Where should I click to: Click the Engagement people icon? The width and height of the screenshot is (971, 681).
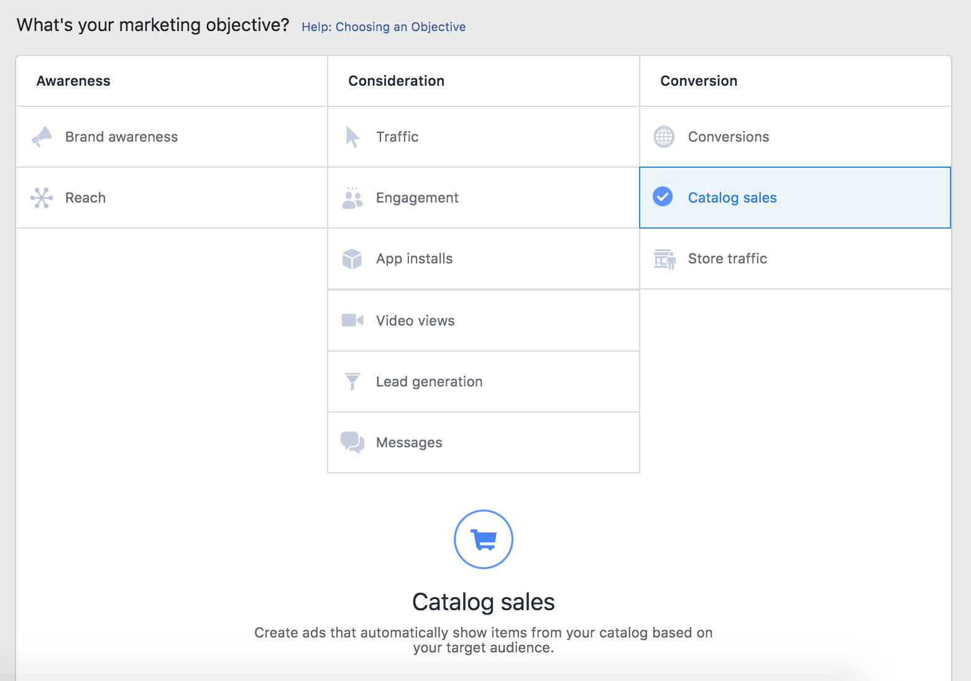point(352,198)
